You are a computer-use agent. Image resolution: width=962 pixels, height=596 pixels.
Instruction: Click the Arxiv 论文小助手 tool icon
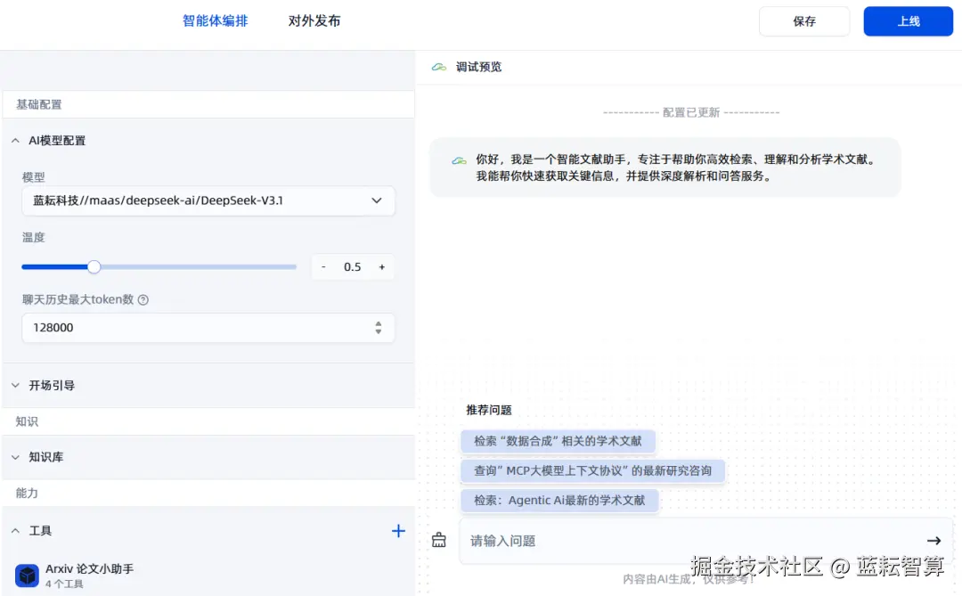[x=27, y=576]
